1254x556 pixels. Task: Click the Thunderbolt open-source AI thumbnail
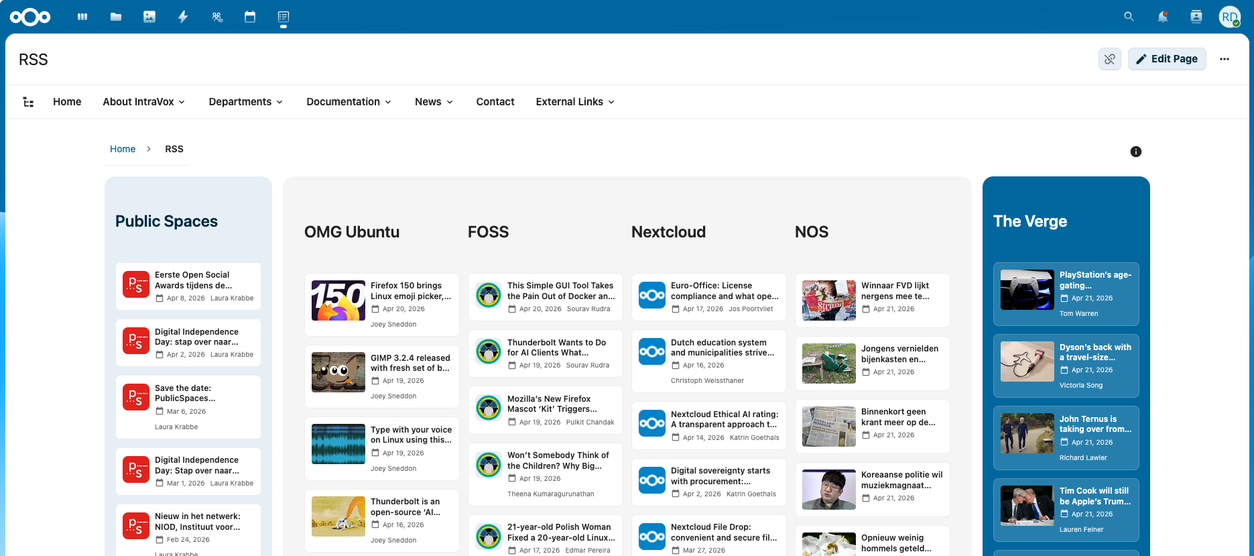click(338, 516)
